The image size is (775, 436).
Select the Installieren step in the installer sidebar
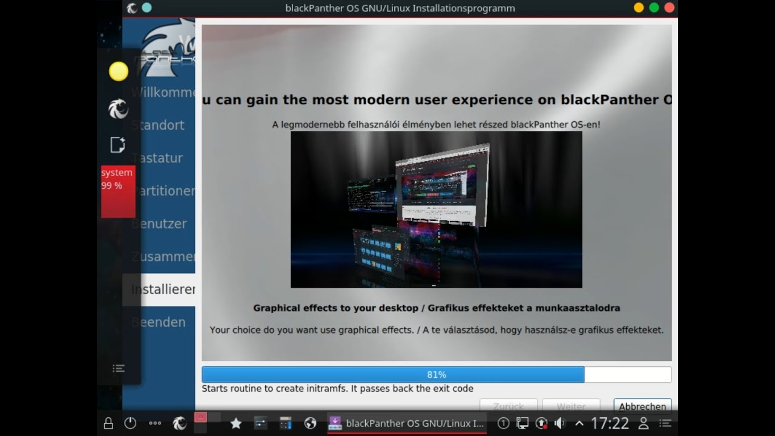pyautogui.click(x=159, y=289)
